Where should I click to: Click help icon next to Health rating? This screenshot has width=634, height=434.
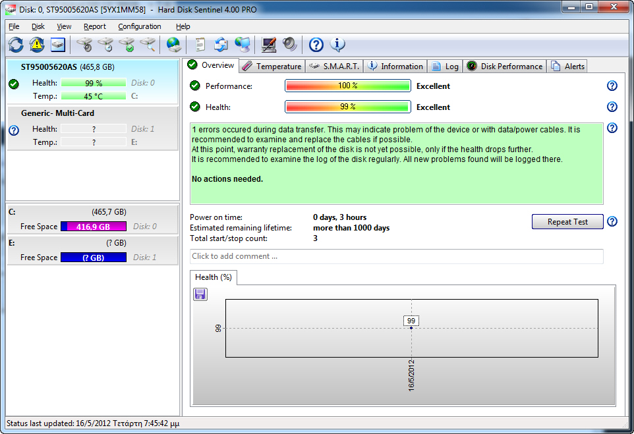click(612, 107)
